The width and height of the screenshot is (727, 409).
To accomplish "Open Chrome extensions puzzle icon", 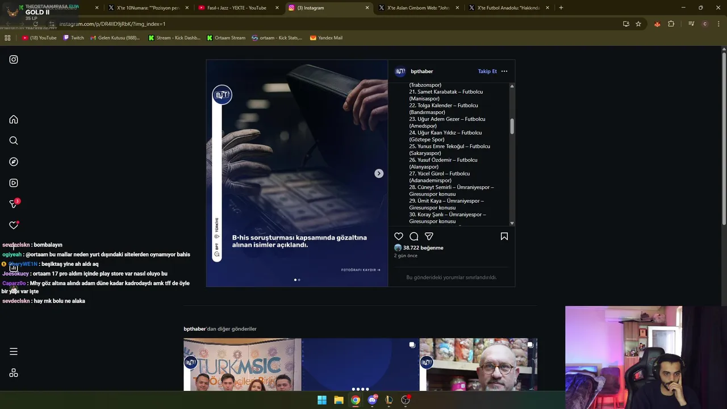I will tap(671, 24).
